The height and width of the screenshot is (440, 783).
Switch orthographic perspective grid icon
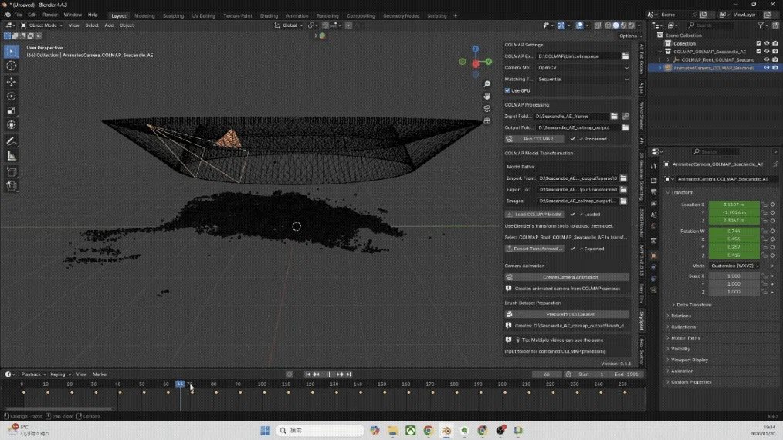[x=487, y=120]
